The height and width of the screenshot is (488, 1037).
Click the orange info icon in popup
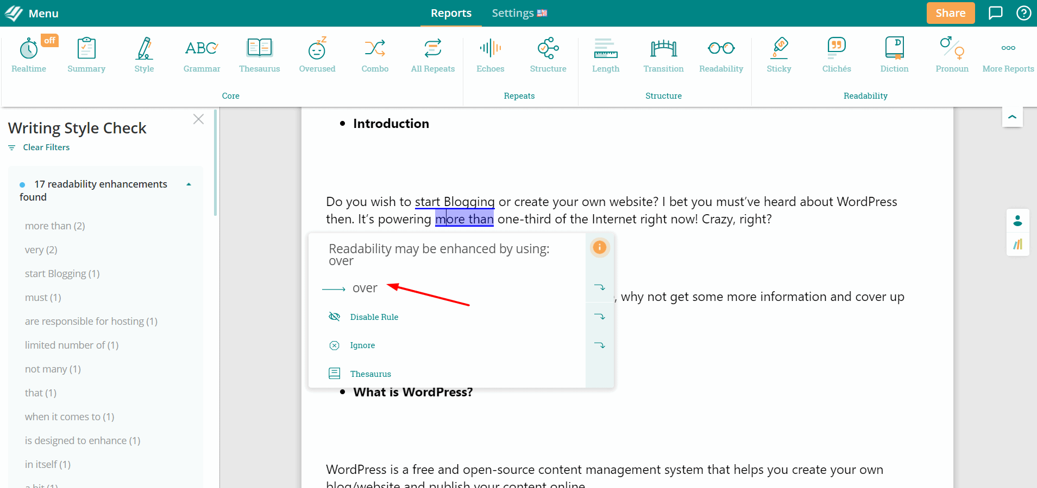(599, 247)
